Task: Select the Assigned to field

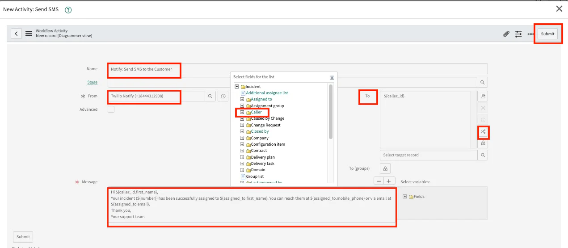Action: 261,99
